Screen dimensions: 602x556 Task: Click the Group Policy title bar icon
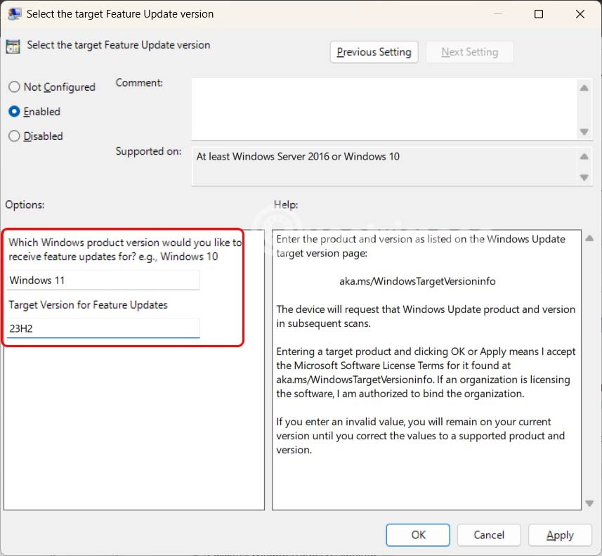point(14,14)
